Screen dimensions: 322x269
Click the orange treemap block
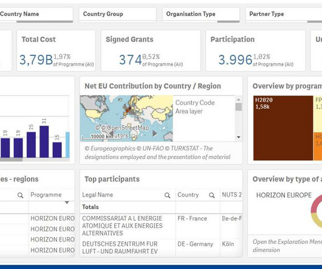[318, 147]
